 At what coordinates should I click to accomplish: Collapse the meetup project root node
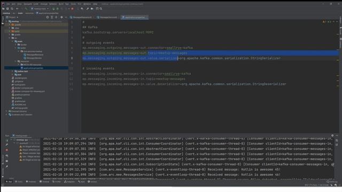pos(6,21)
